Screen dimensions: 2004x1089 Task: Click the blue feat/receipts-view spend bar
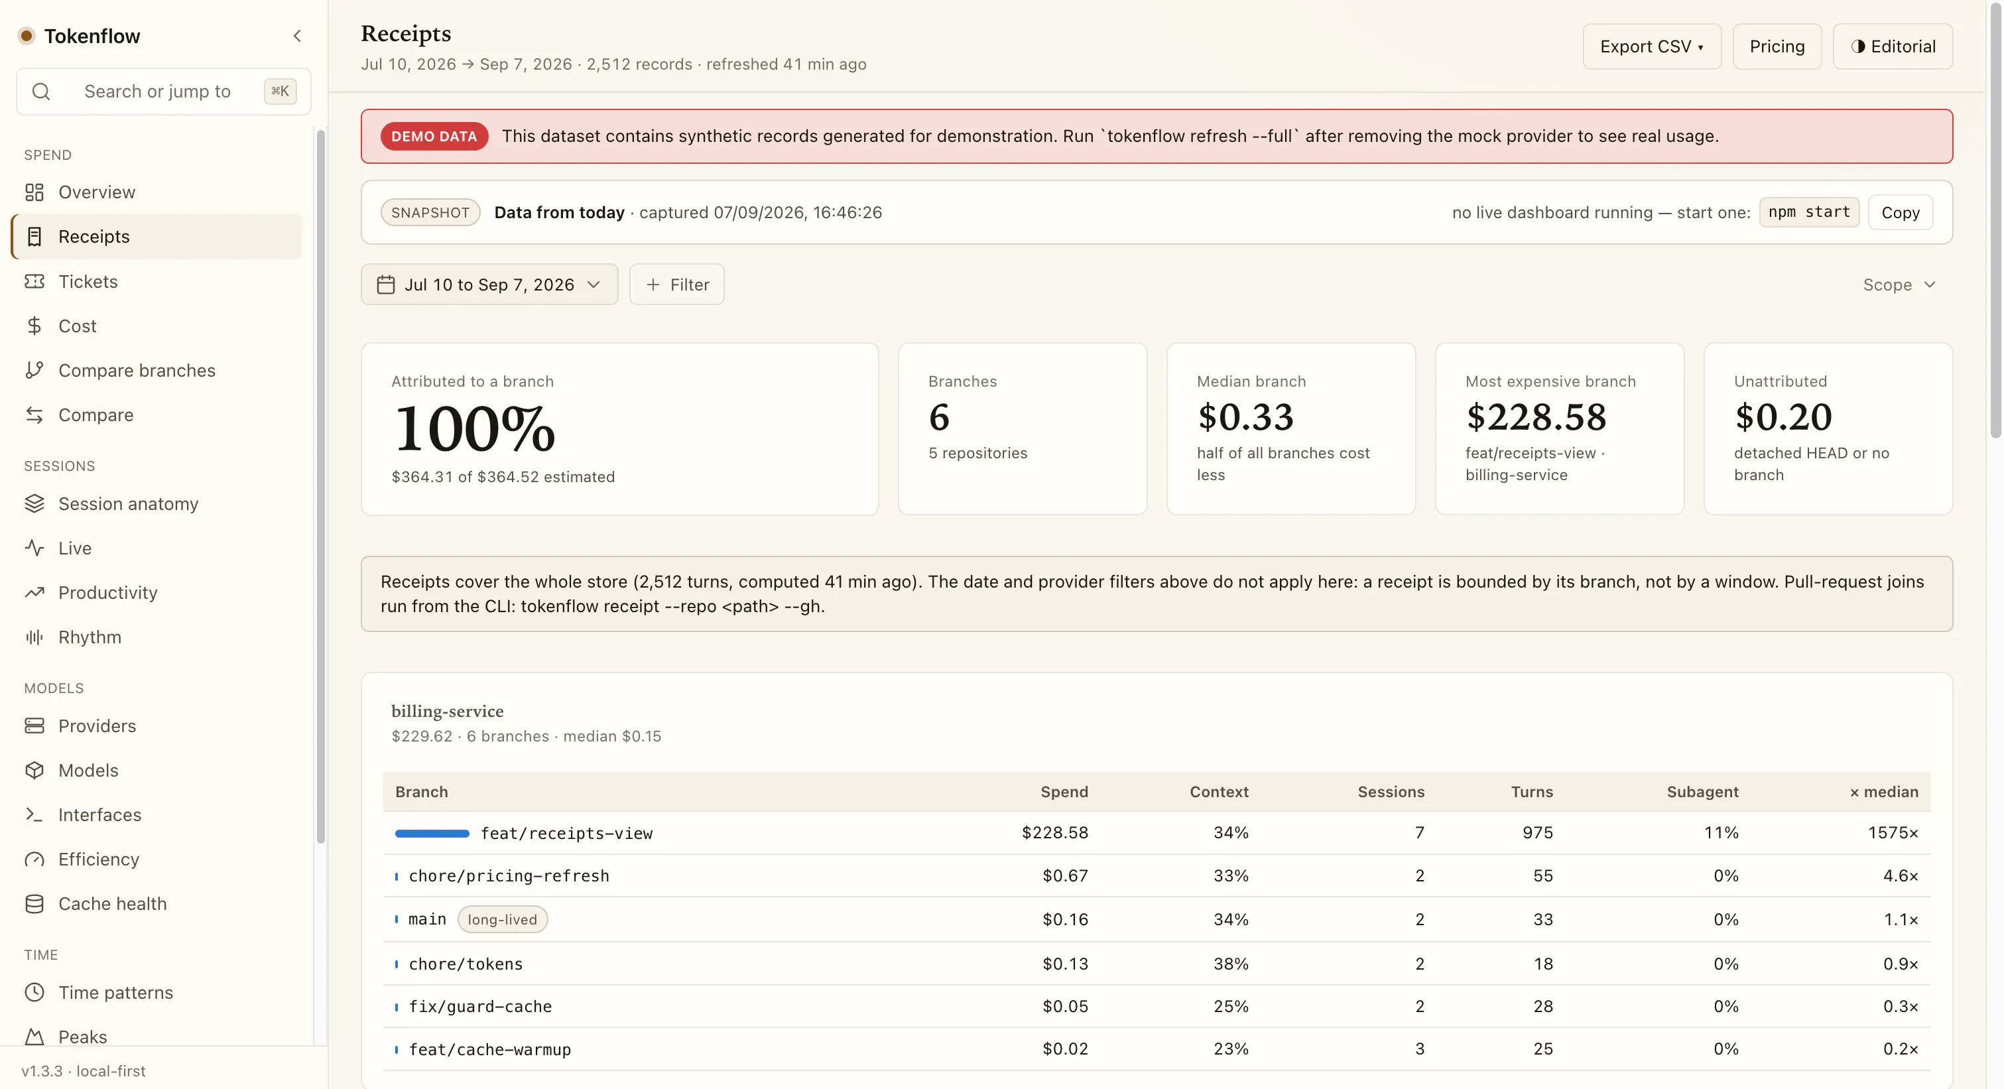[432, 833]
